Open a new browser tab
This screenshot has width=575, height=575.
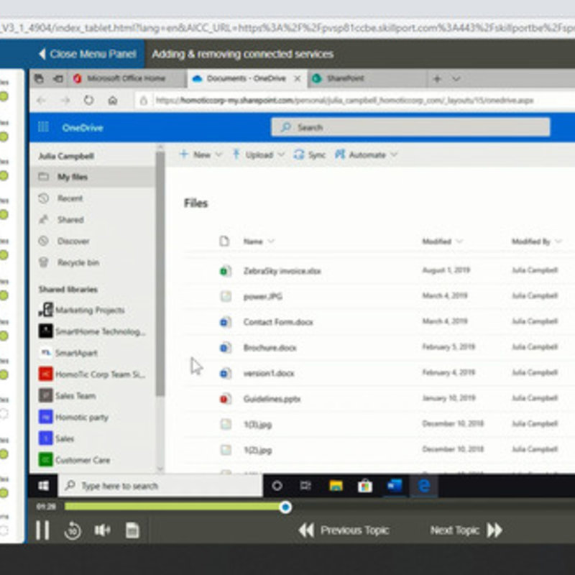click(x=437, y=78)
